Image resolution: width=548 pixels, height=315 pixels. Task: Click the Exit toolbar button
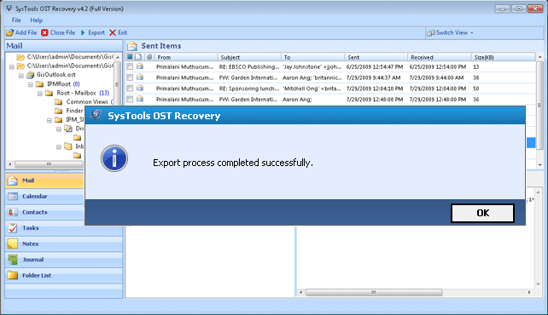(x=119, y=32)
